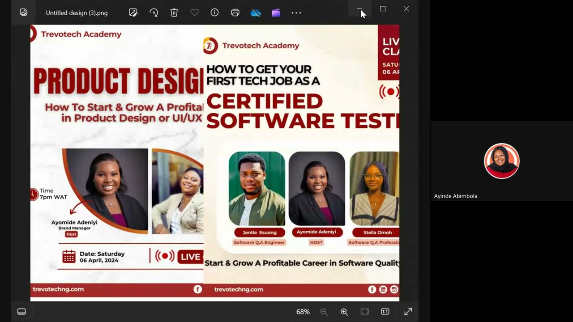Open the Clipchamp video editor icon
The width and height of the screenshot is (573, 322).
pos(276,13)
